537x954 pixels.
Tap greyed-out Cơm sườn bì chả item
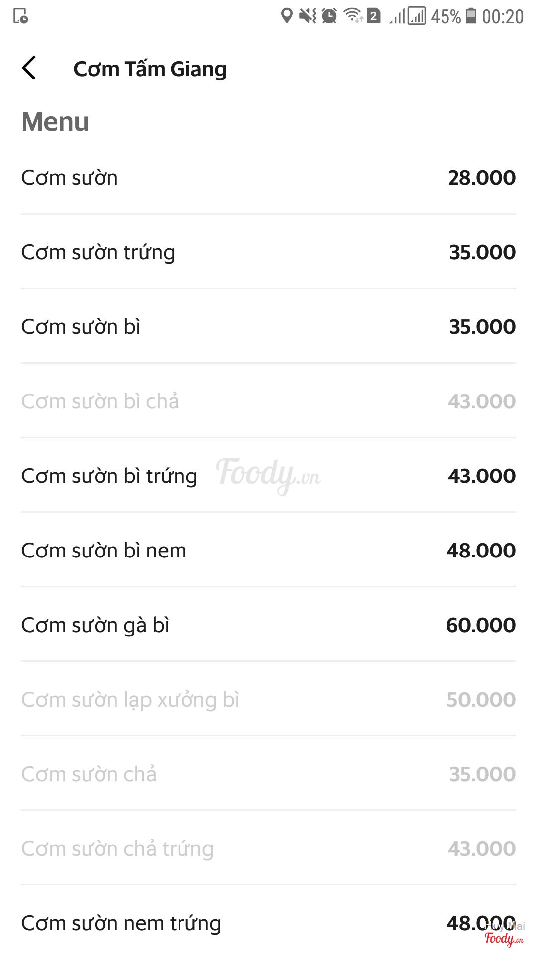pos(100,401)
